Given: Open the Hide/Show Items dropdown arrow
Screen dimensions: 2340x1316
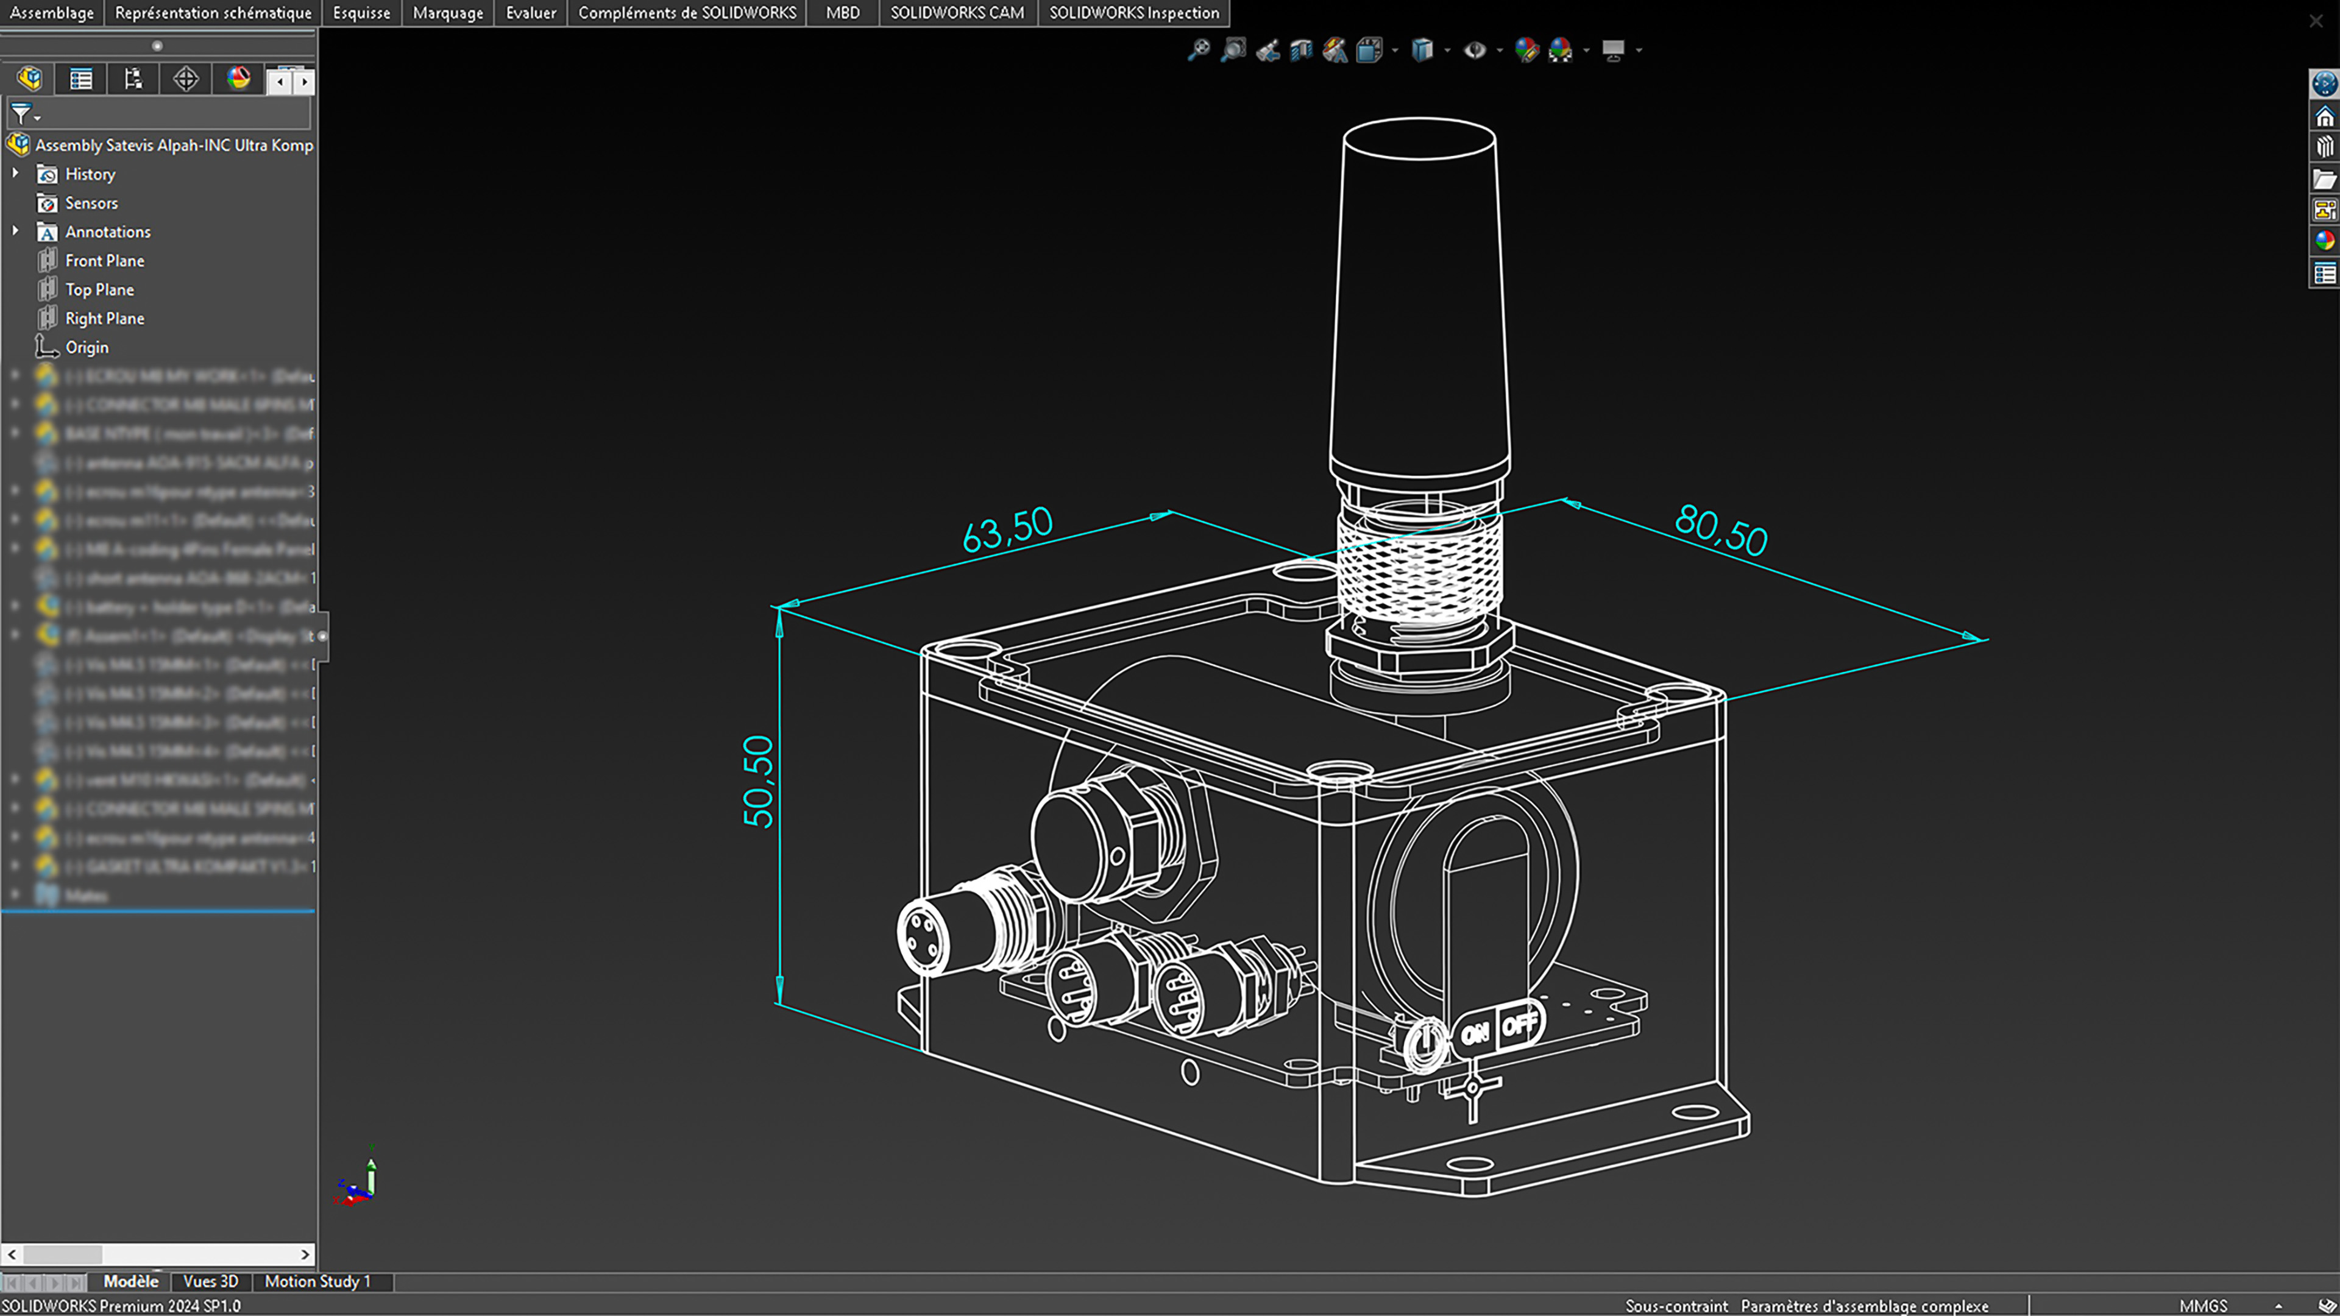Looking at the screenshot, I should pyautogui.click(x=1500, y=51).
